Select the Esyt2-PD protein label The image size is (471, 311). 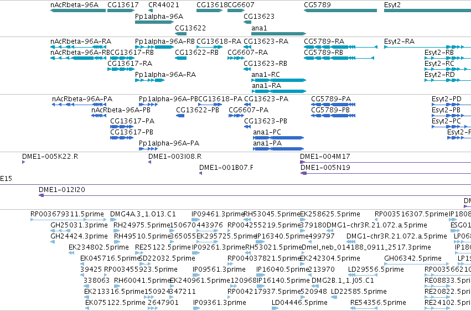pyautogui.click(x=447, y=99)
